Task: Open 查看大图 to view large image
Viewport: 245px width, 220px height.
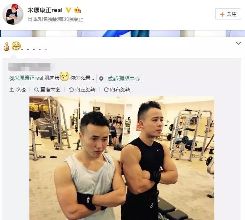Action: pyautogui.click(x=47, y=89)
